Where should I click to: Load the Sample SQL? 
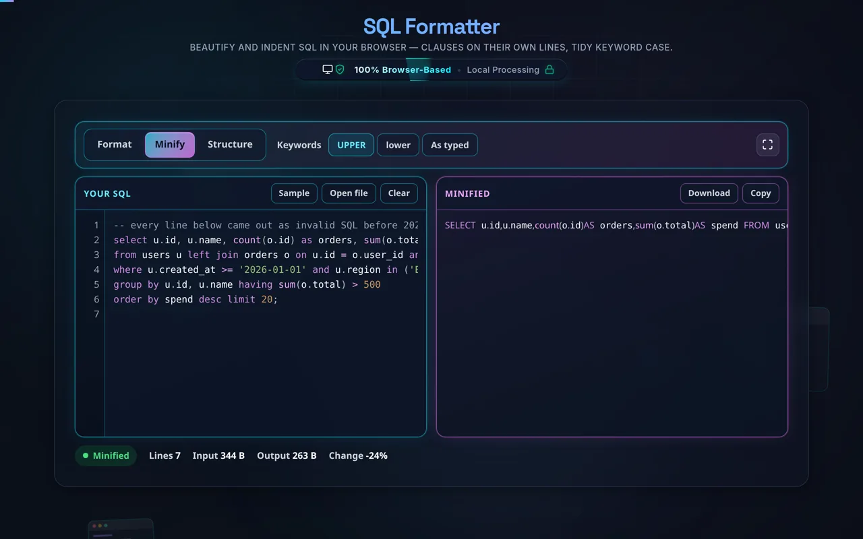pyautogui.click(x=294, y=193)
